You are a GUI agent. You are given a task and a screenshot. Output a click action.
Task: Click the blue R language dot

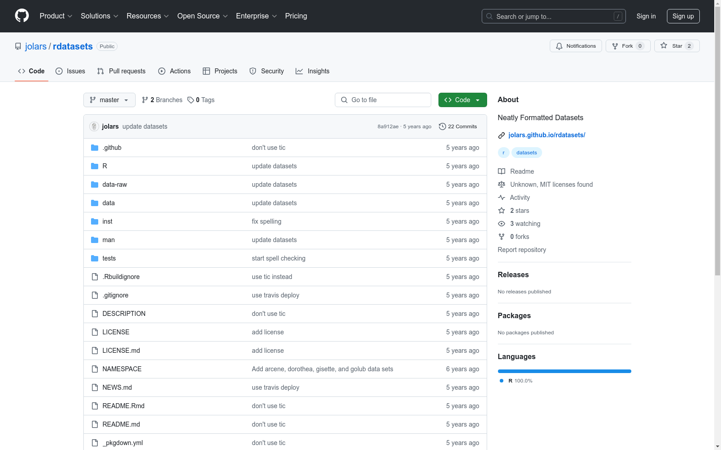point(502,381)
